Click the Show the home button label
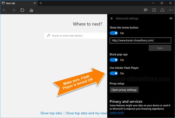Screen dimensions: 175x118 [x=124, y=27]
